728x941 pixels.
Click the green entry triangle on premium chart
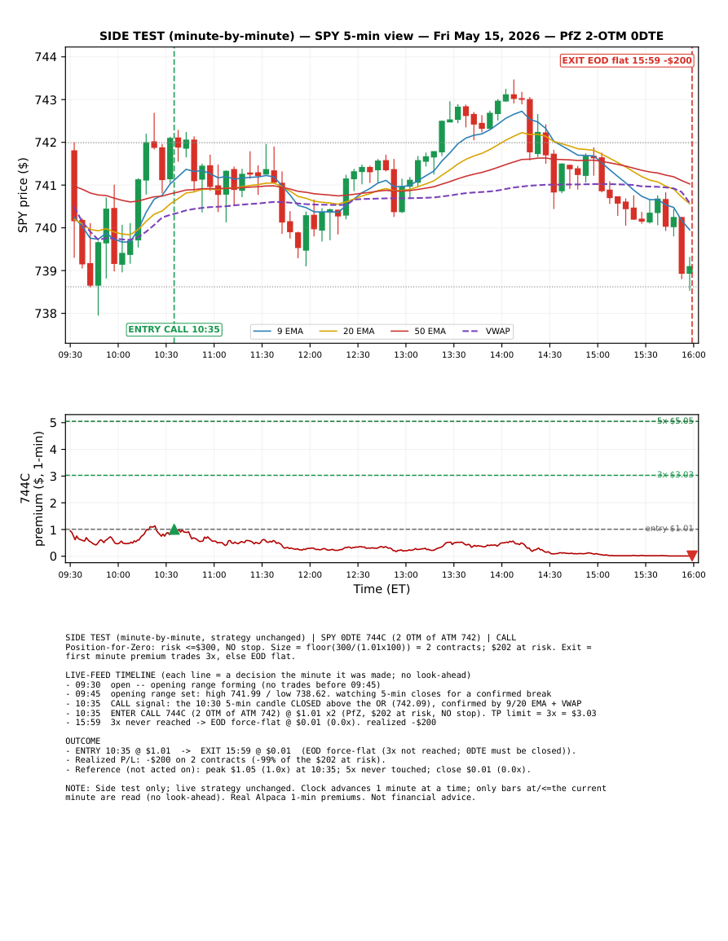174,530
